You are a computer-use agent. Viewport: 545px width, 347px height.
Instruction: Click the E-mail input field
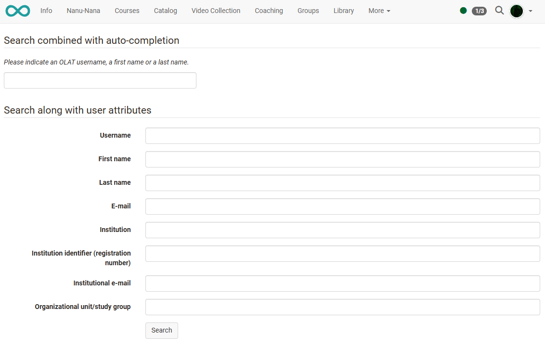click(342, 206)
